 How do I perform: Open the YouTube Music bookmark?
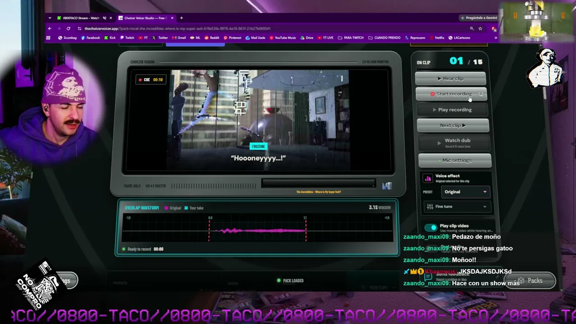[283, 38]
